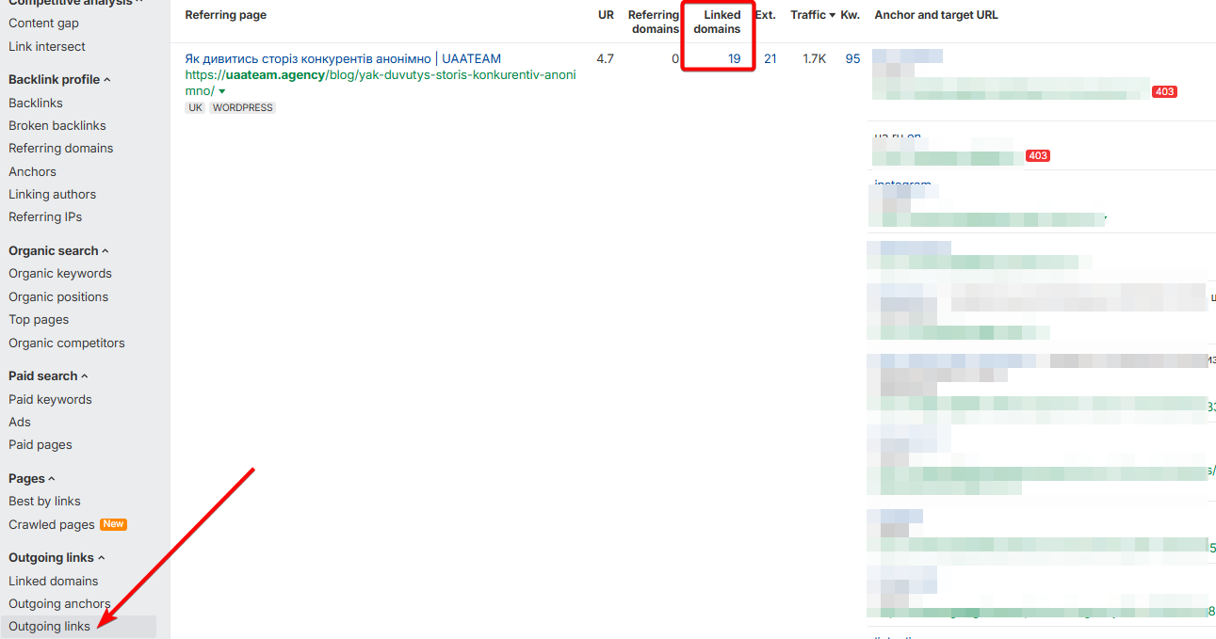Open Link intersect in sidebar
The image size is (1216, 639).
pyautogui.click(x=47, y=47)
